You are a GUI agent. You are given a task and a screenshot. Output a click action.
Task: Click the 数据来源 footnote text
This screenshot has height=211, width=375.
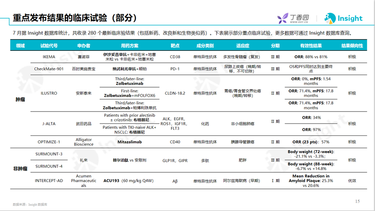(30, 204)
